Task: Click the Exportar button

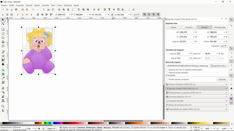Action: (x=222, y=79)
